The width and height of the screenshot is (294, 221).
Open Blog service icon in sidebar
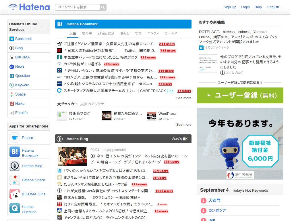(11, 48)
